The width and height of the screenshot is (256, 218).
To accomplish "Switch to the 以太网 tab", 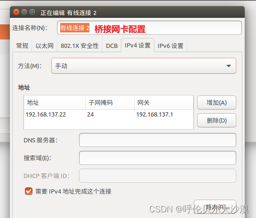I will pos(45,46).
